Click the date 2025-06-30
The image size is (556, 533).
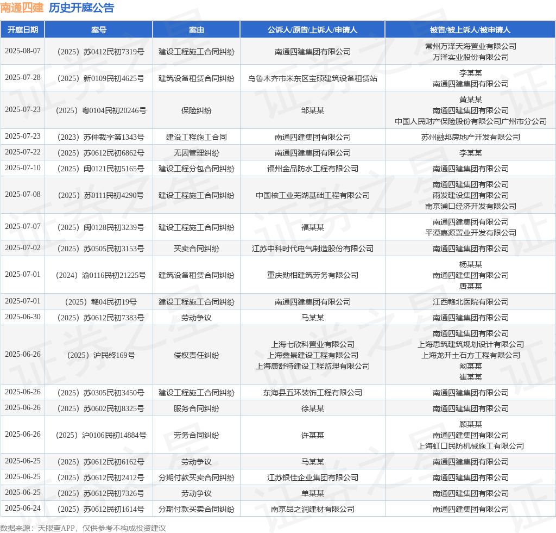[23, 317]
